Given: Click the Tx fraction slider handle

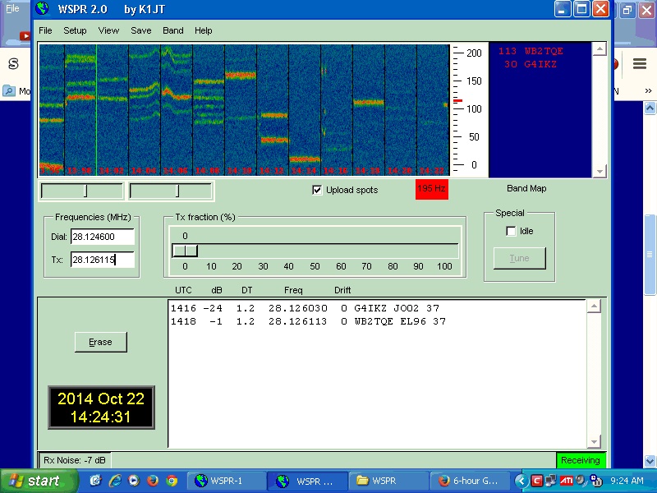Looking at the screenshot, I should coord(185,251).
